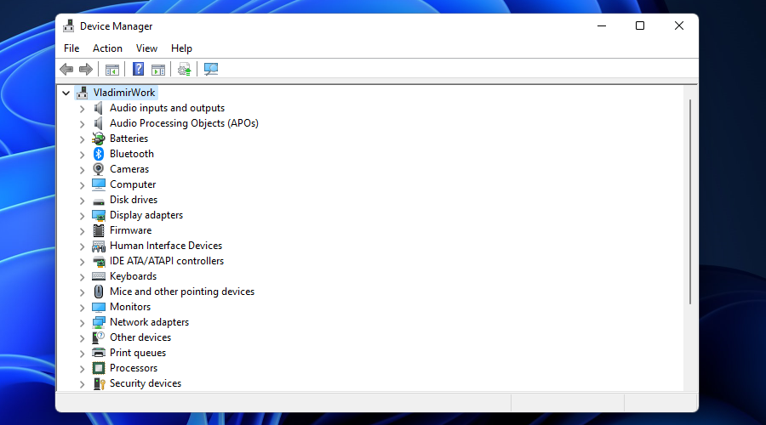Click the Other devices question mark icon
Screen dimensions: 766x425
(x=99, y=337)
